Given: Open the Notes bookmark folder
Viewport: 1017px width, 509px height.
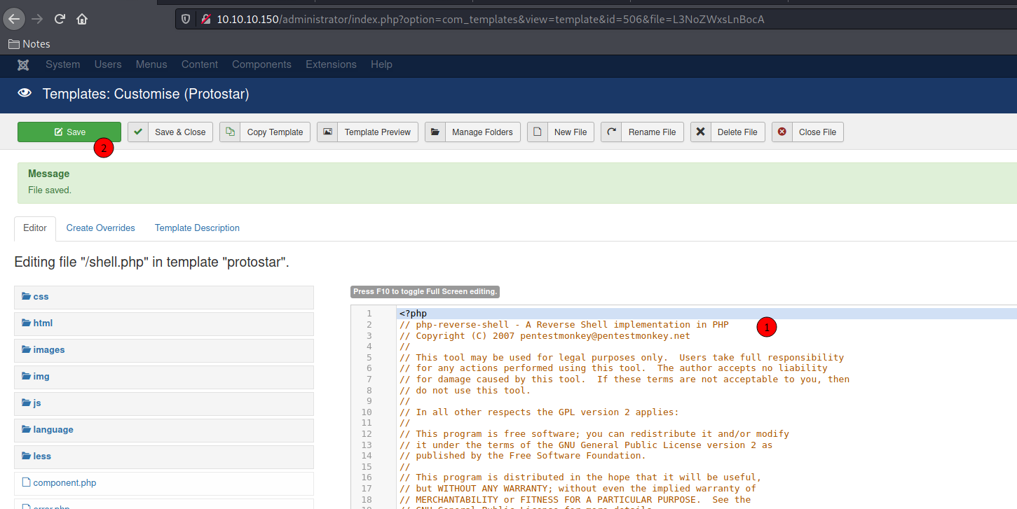Looking at the screenshot, I should 29,43.
